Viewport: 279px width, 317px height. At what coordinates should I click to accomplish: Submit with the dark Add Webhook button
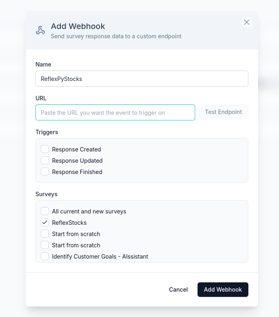223,290
